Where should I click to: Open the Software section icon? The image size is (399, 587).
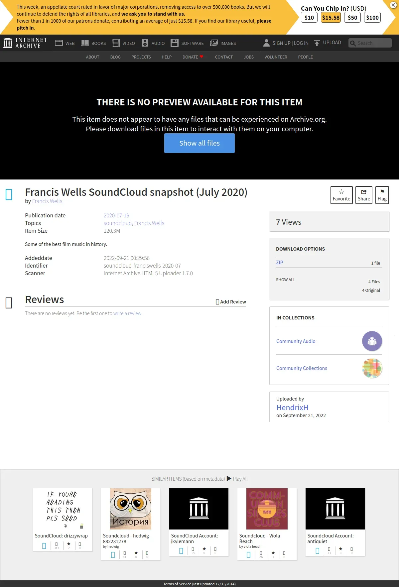coord(175,43)
